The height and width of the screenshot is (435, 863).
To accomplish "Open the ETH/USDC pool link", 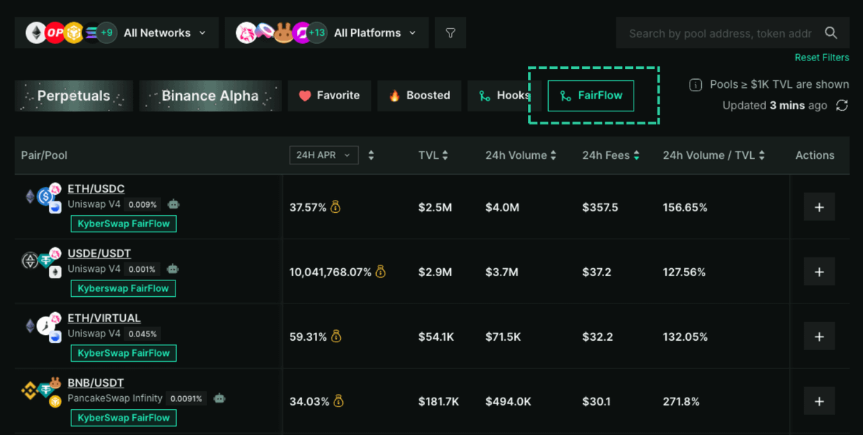I will (x=96, y=189).
